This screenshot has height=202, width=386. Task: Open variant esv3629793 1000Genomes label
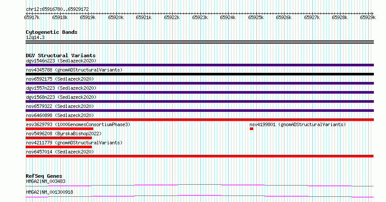click(x=78, y=124)
